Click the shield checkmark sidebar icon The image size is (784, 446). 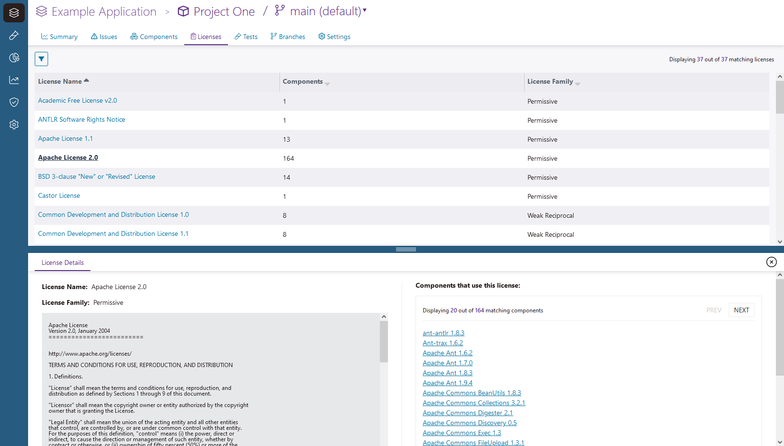tap(14, 102)
